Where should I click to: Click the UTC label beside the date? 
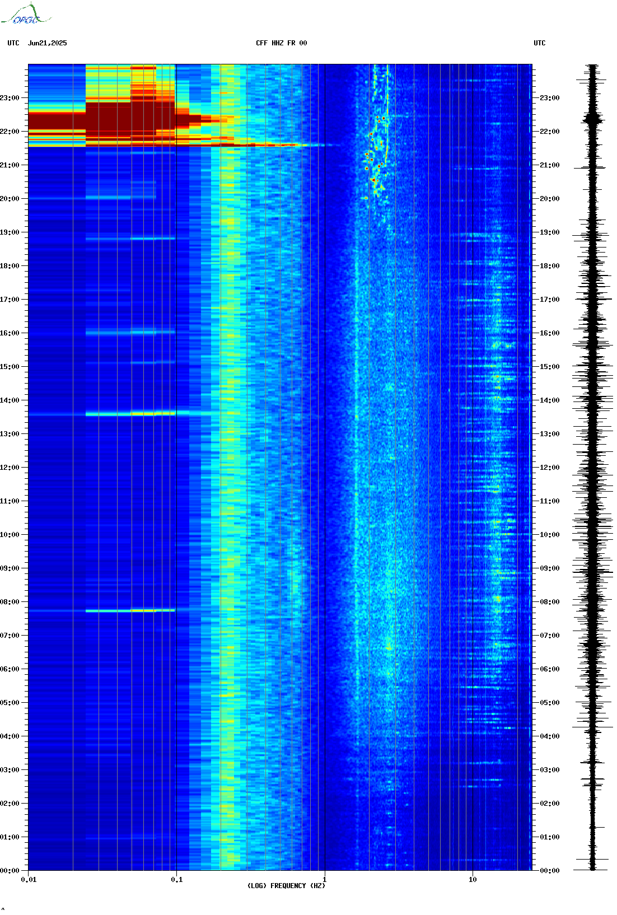[x=13, y=43]
